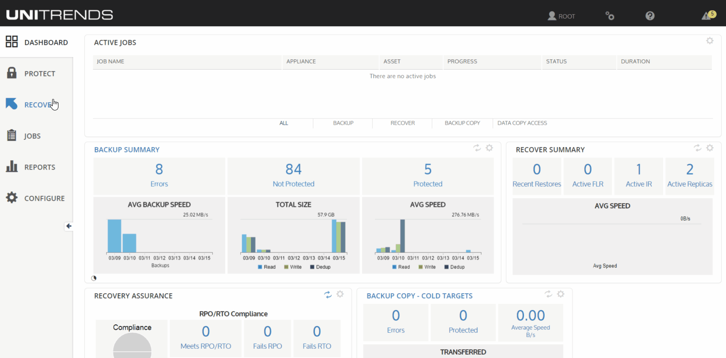Open cold targets Errors tile

click(396, 322)
